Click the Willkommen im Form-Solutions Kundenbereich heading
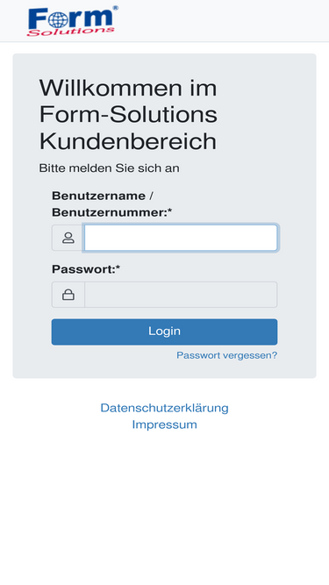 (128, 115)
